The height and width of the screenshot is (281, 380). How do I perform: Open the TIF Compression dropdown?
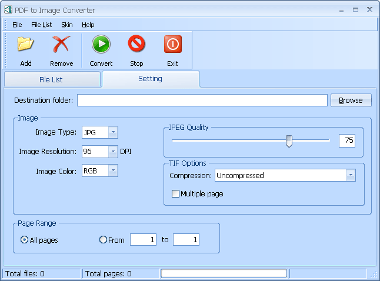[x=351, y=175]
